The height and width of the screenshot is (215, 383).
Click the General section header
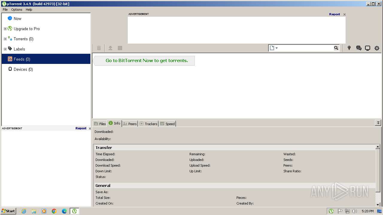tap(235, 185)
